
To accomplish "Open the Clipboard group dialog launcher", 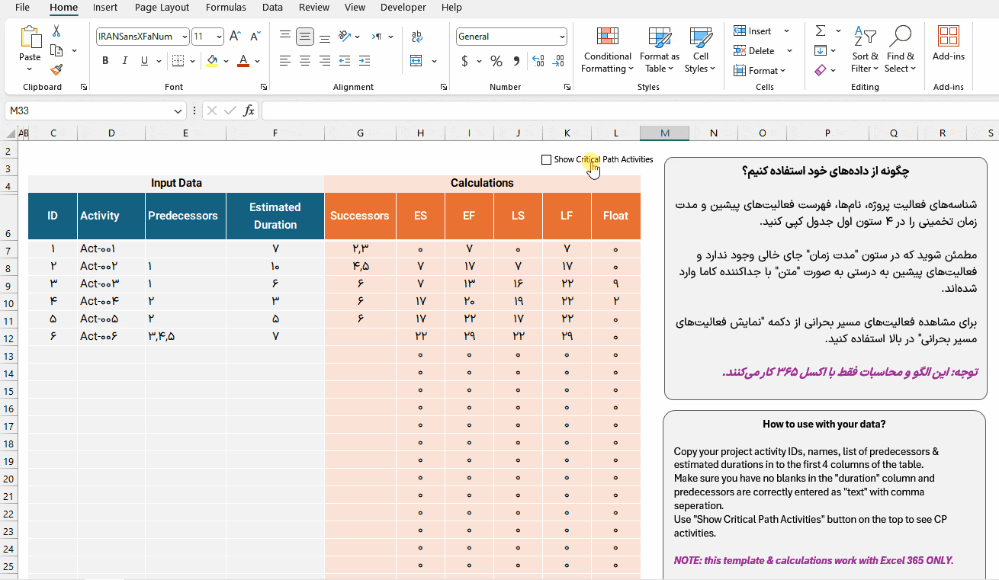I will (x=84, y=87).
